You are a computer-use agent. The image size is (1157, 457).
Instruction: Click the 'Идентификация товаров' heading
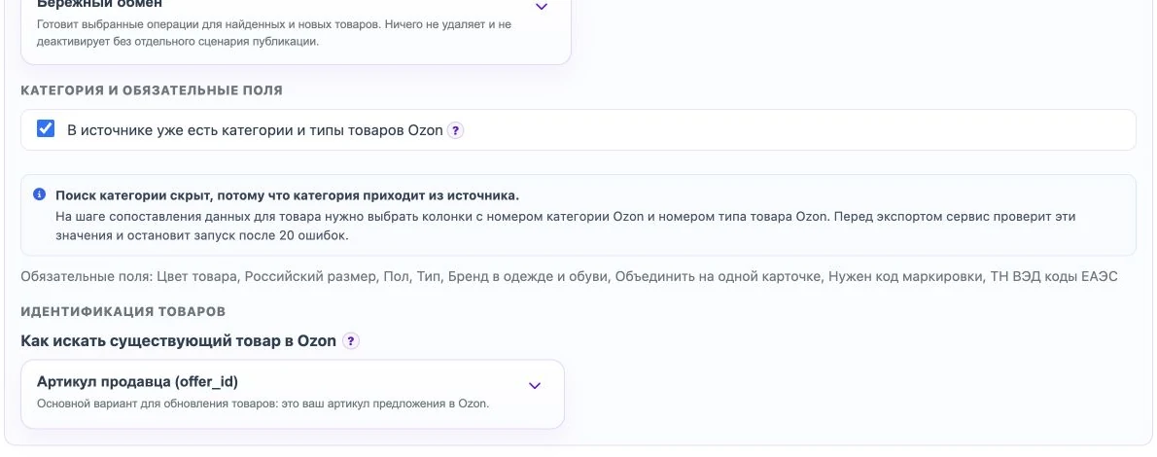pos(123,311)
